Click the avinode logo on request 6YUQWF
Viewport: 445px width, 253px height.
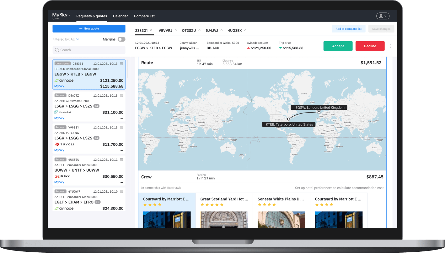tap(64, 208)
